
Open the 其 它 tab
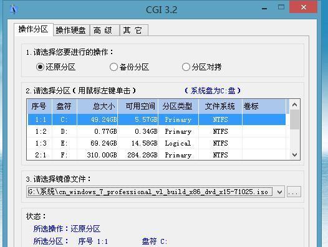pos(134,30)
